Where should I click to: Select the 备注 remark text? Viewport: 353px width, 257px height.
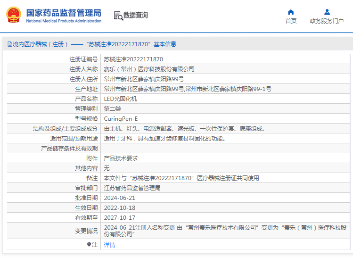click(181, 178)
